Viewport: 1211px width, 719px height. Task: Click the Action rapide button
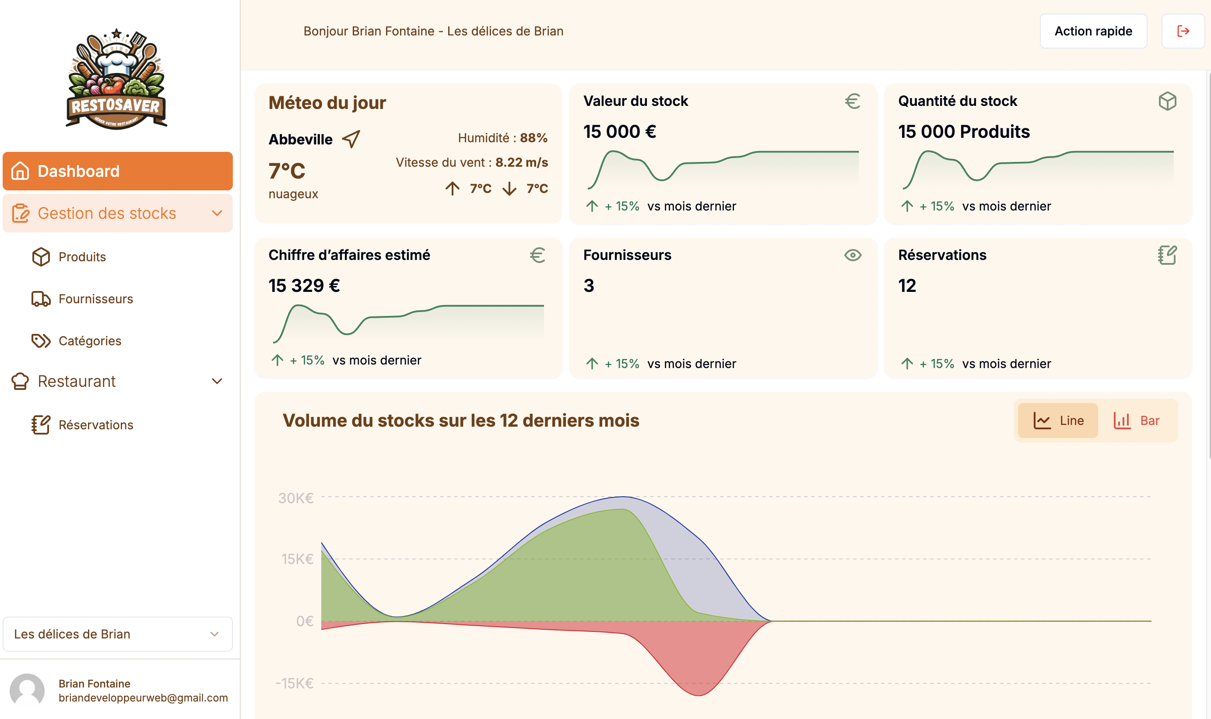point(1093,31)
